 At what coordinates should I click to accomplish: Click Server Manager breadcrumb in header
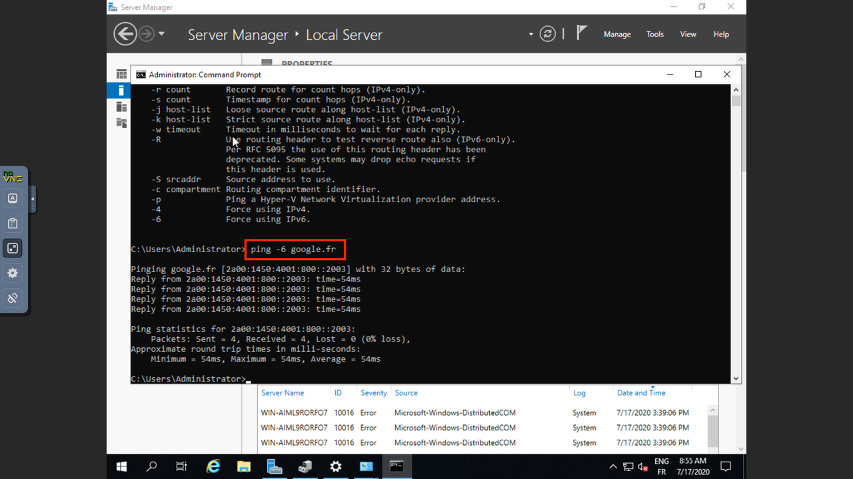coord(238,35)
